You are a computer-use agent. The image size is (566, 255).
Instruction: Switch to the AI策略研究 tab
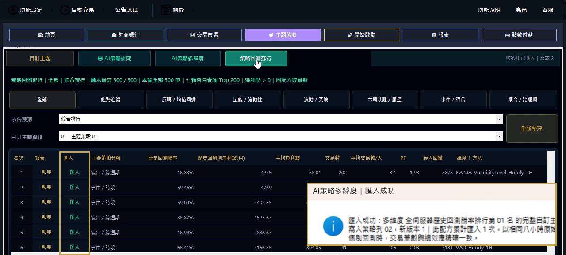point(115,58)
